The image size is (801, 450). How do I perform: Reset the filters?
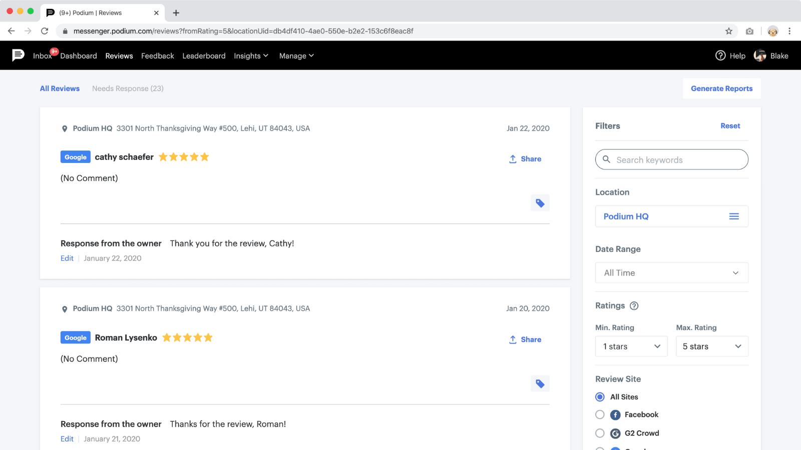click(x=730, y=126)
